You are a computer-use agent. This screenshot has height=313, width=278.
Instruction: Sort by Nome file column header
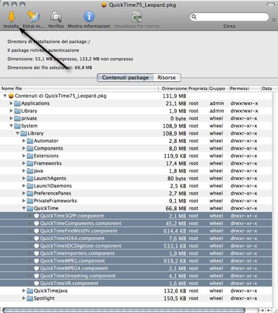pyautogui.click(x=79, y=89)
